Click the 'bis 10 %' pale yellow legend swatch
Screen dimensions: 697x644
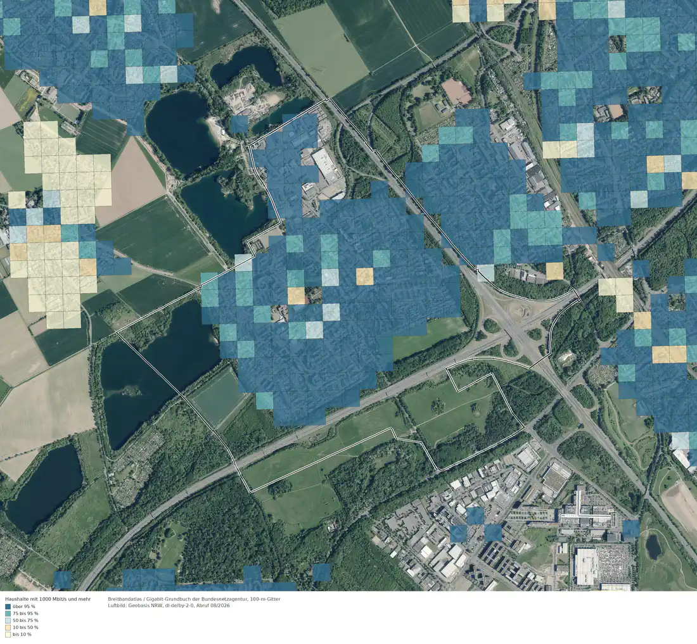pos(8,635)
